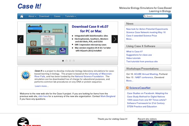Click the Download Case It v6.07 heading

90,29
